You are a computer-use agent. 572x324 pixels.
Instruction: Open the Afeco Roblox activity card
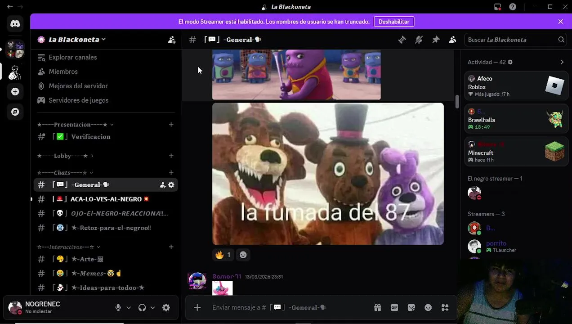coord(516,86)
